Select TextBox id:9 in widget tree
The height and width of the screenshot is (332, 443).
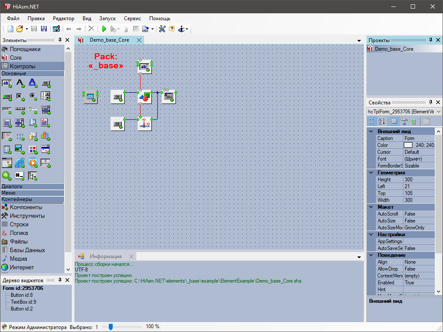pos(21,302)
